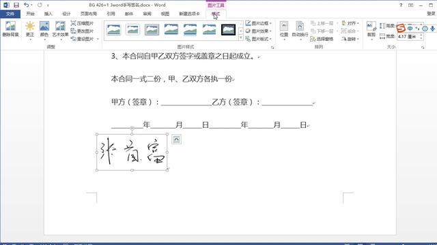Click 删除背景 (Remove Background) icon
Screen dimensions: 437x245
point(10,29)
